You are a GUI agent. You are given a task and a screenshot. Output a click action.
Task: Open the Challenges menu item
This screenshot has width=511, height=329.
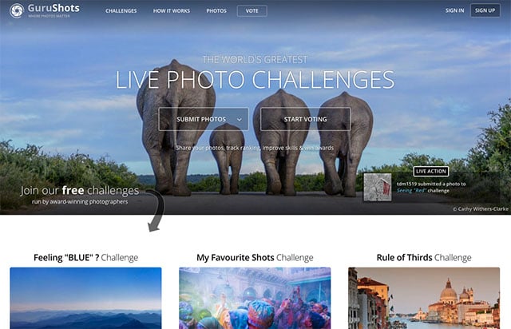(x=121, y=10)
